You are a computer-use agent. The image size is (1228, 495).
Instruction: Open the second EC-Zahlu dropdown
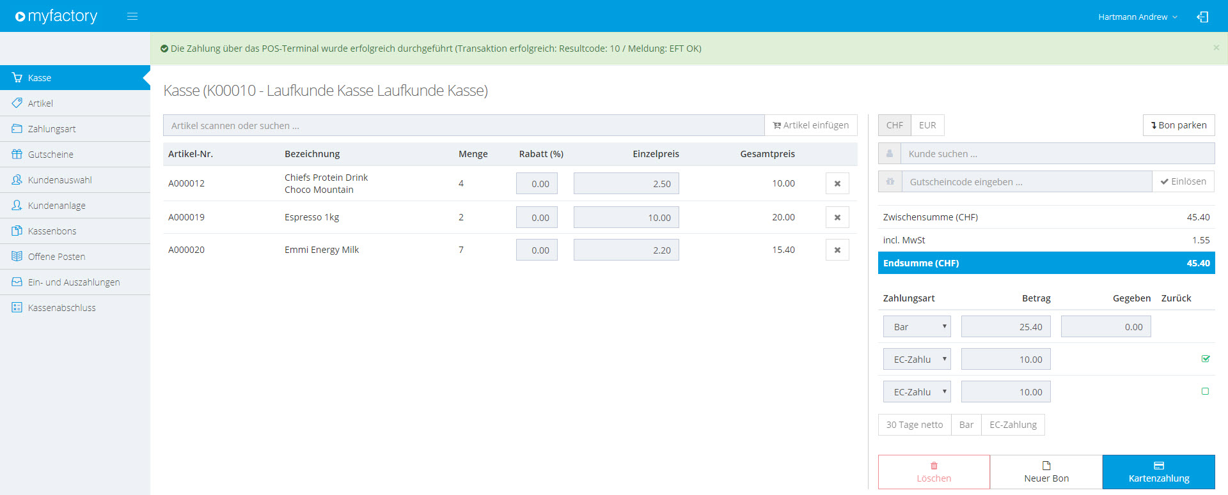pos(917,392)
